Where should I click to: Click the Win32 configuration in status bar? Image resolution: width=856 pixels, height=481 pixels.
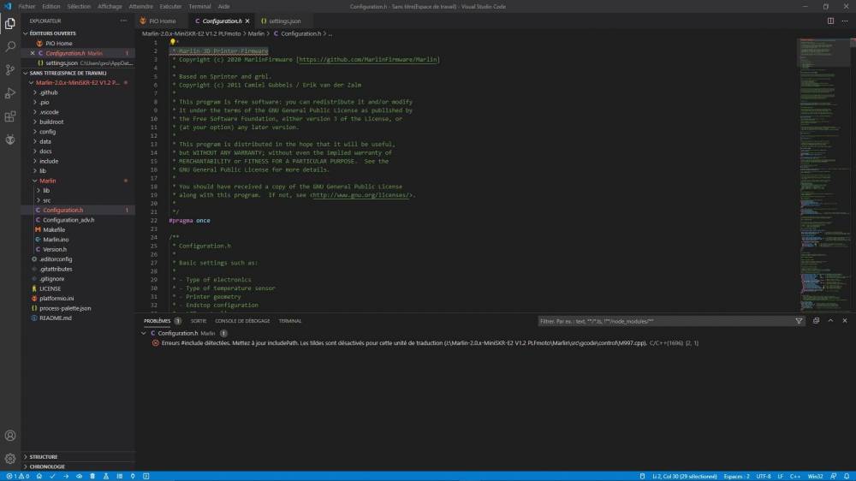coord(815,476)
